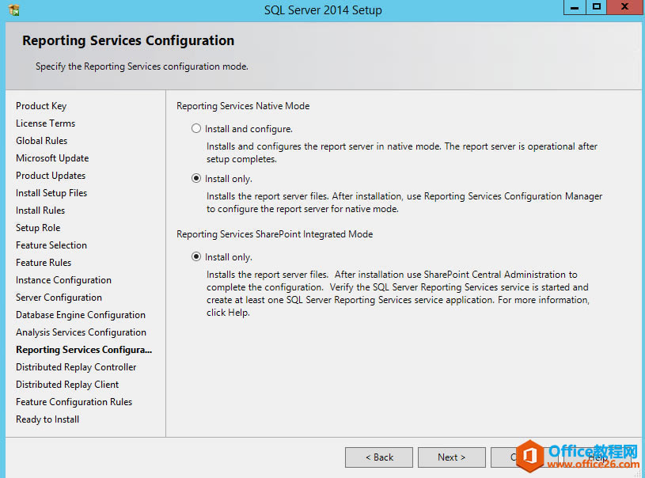Click 'Microsoft Update' step in sidebar
The height and width of the screenshot is (478, 645).
tap(52, 158)
